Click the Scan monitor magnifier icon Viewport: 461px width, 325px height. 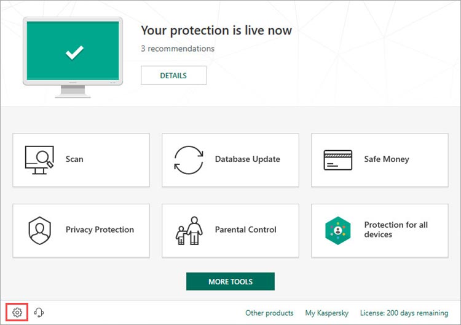pos(39,160)
